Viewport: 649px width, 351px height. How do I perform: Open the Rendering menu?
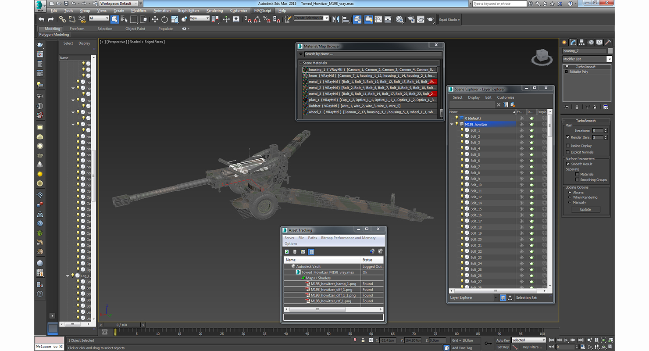pos(214,11)
